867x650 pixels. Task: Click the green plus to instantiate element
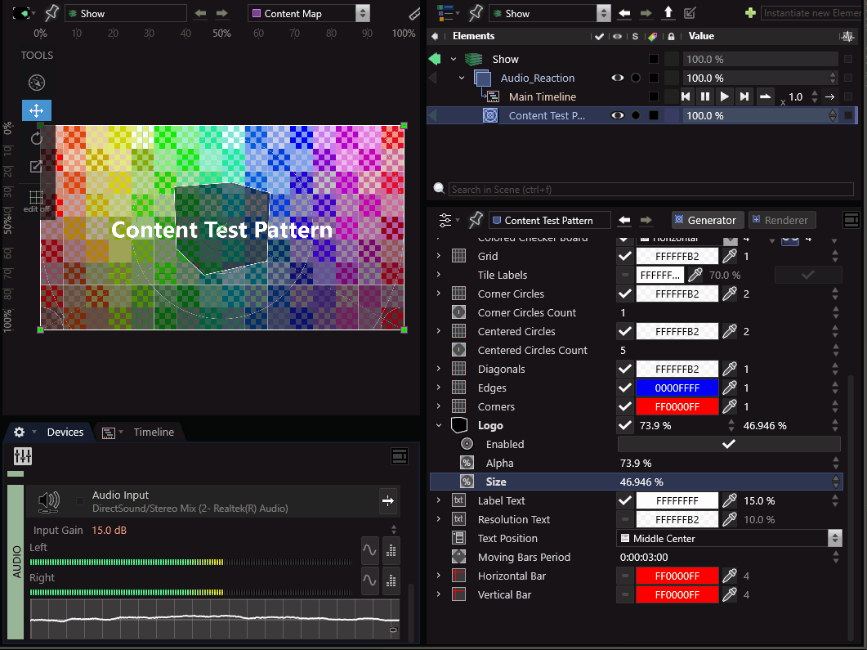[x=750, y=13]
